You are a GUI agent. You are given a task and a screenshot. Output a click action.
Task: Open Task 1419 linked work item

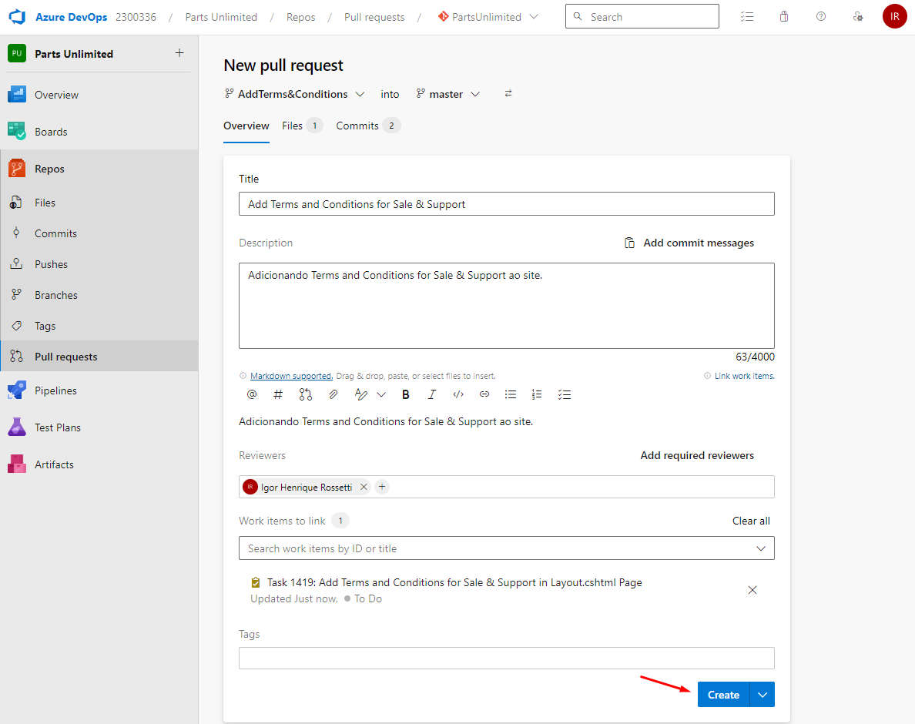tap(454, 582)
